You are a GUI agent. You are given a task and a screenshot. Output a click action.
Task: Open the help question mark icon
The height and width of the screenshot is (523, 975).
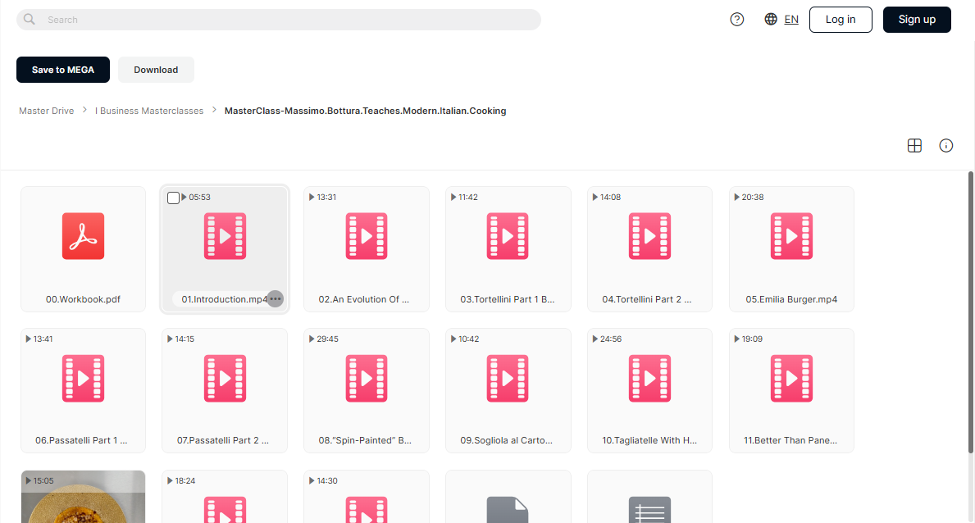737,20
